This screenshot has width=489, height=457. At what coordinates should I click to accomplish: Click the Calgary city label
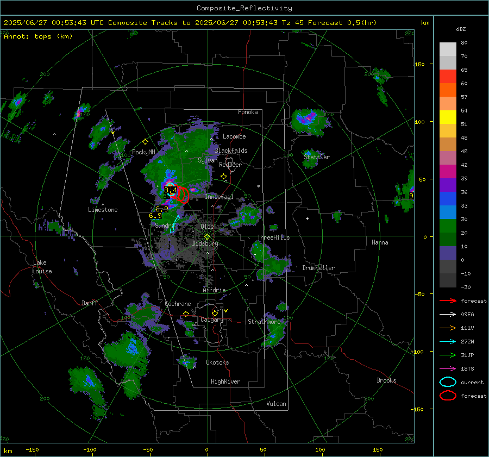point(212,320)
